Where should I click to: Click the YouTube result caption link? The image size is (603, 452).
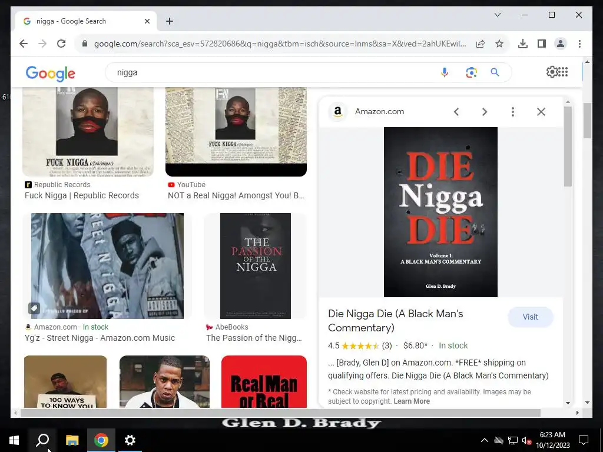[236, 195]
